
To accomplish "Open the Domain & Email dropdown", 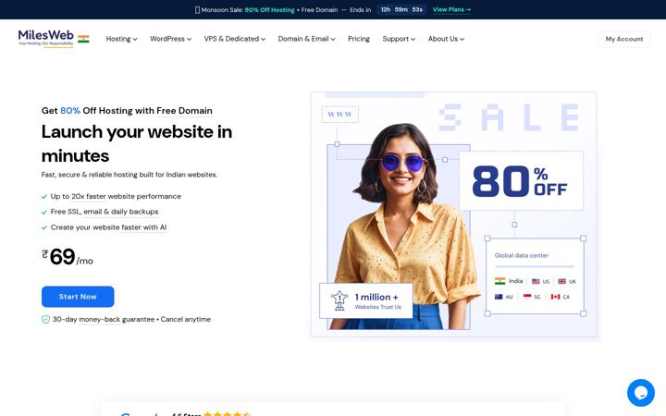I will pyautogui.click(x=307, y=39).
